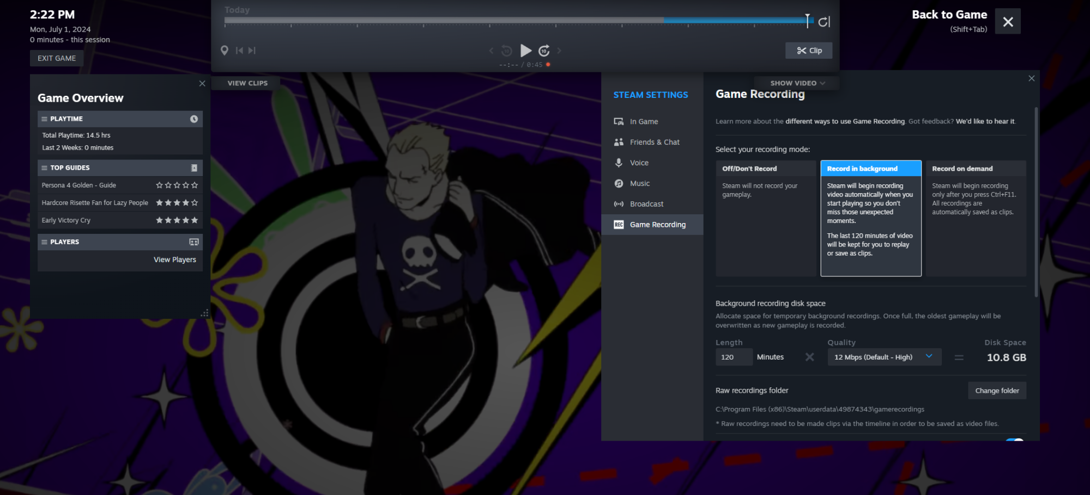
Task: Collapse the TOP GUIDES section header
Action: click(x=120, y=168)
